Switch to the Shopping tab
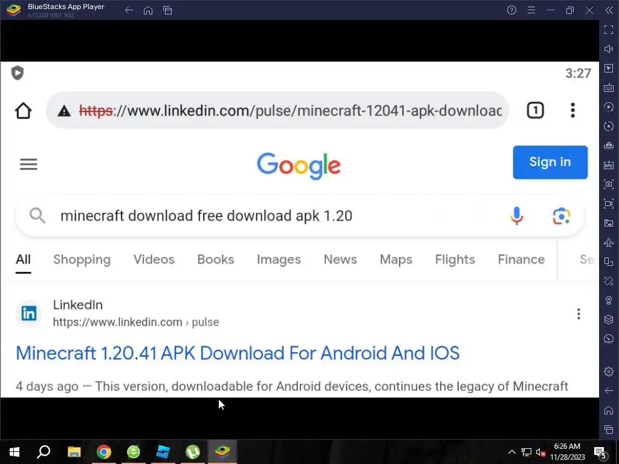 pyautogui.click(x=82, y=260)
